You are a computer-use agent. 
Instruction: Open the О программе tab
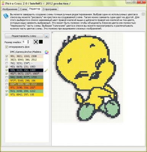coord(50,9)
